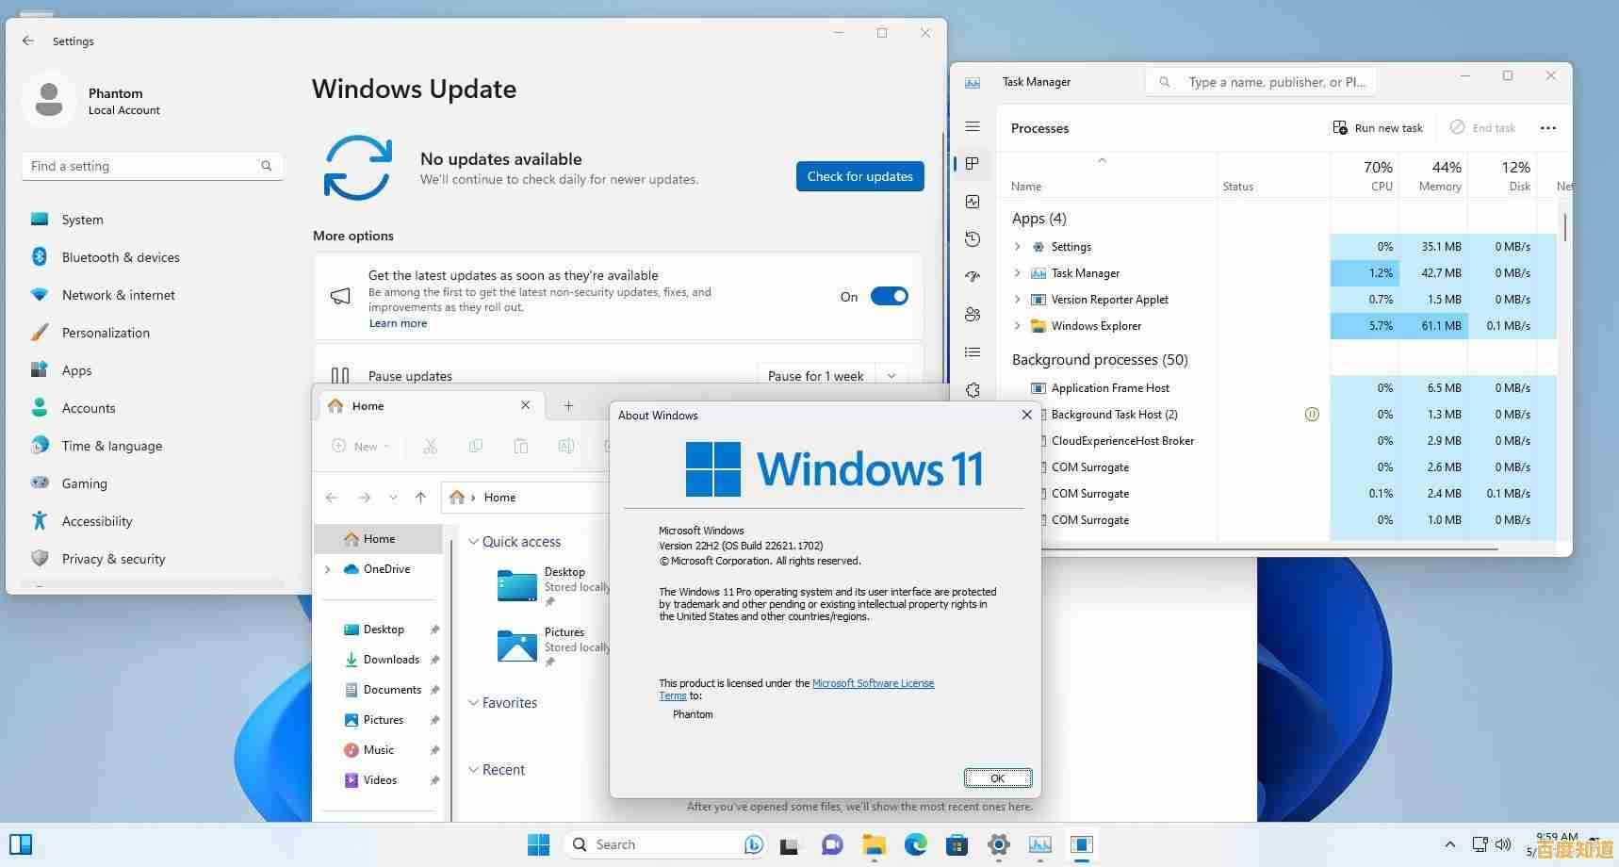
Task: Open the Microsoft Software License Terms link
Action: [873, 683]
